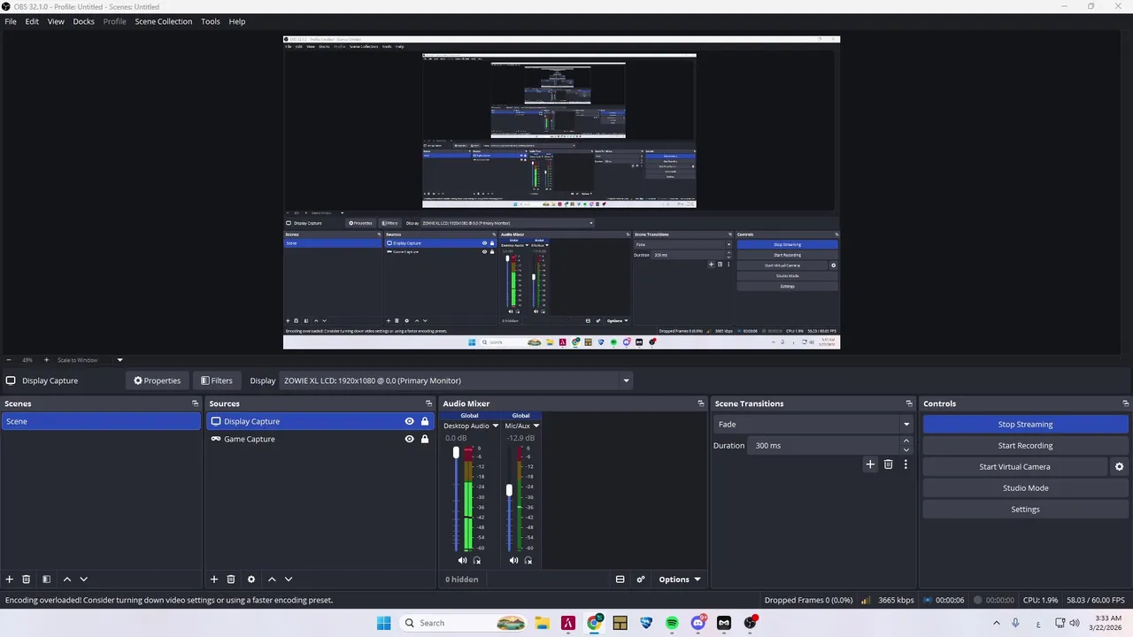Select the Scene item in Scenes list

101,421
